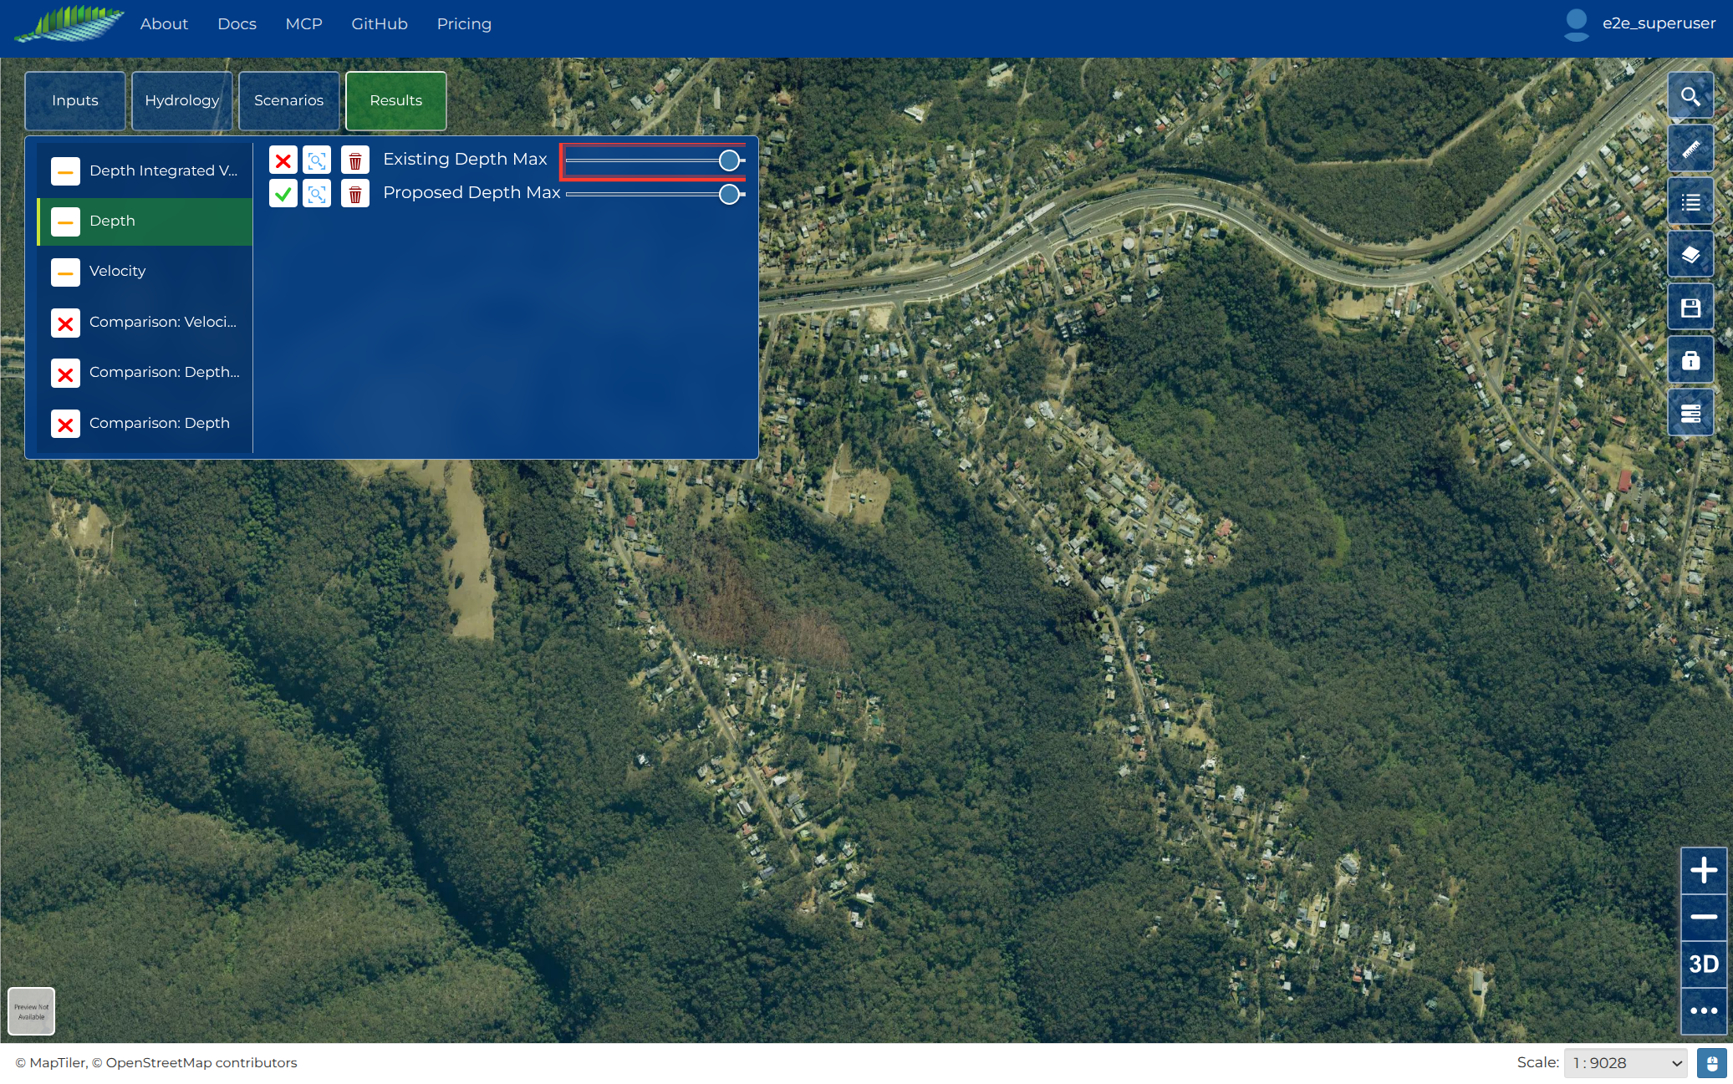The height and width of the screenshot is (1084, 1733).
Task: Open the map search tool
Action: click(1690, 96)
